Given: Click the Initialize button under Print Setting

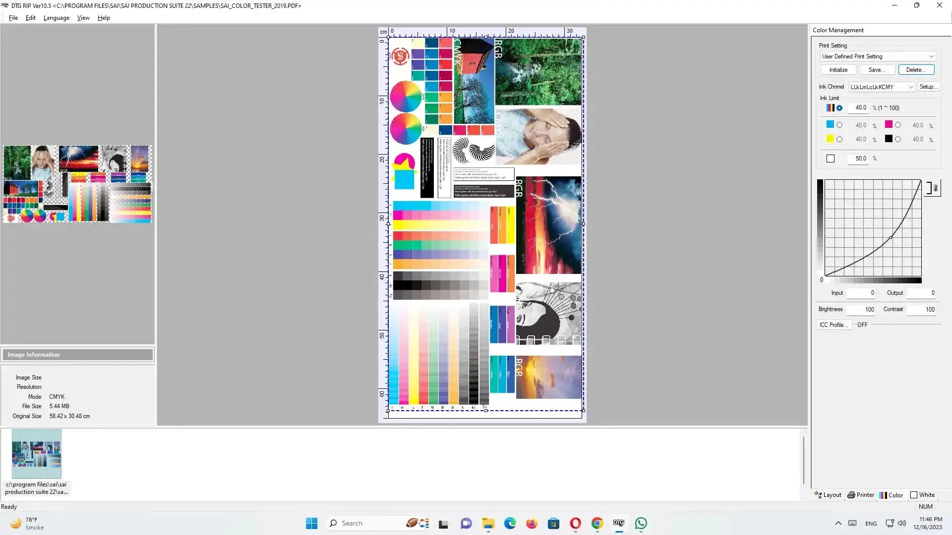Looking at the screenshot, I should point(838,69).
